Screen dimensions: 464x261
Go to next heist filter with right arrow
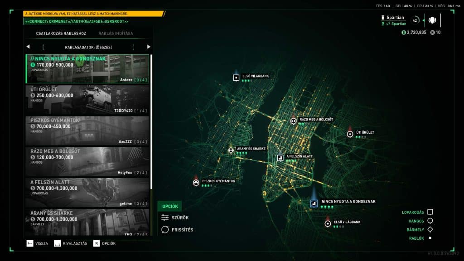[149, 47]
